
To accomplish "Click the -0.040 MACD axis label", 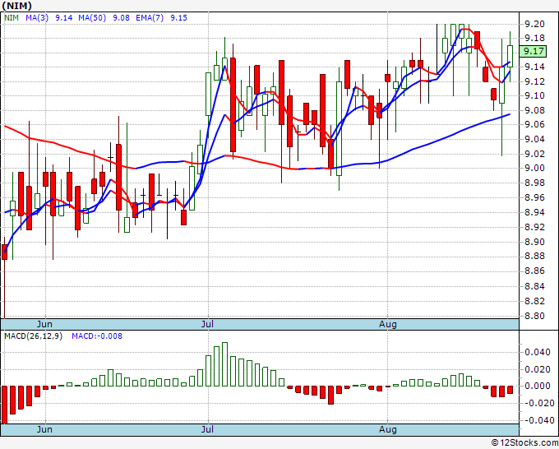I will click(538, 420).
